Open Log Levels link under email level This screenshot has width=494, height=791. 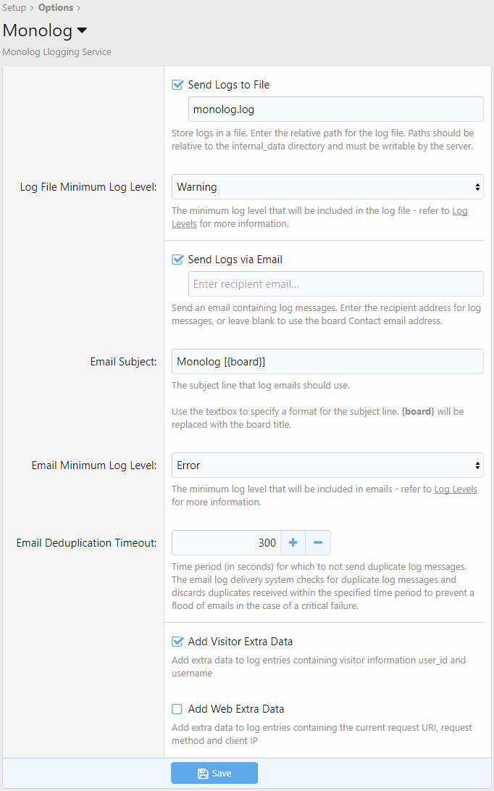point(456,489)
